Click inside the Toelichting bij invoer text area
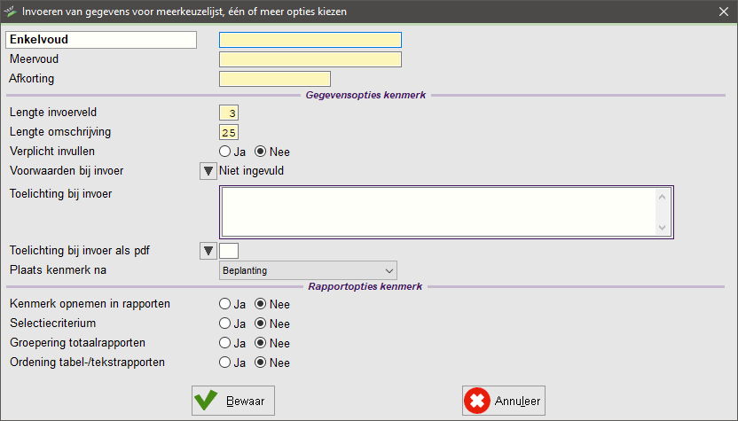Image resolution: width=738 pixels, height=421 pixels. pyautogui.click(x=436, y=211)
